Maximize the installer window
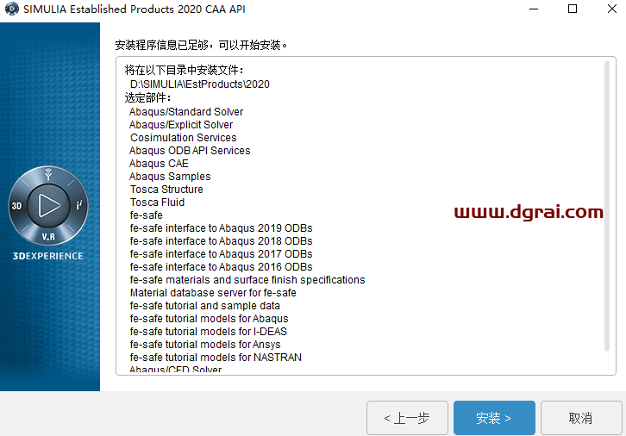The image size is (626, 436). pos(573,9)
